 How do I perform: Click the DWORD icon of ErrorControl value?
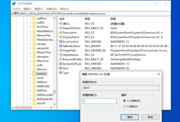61,42
